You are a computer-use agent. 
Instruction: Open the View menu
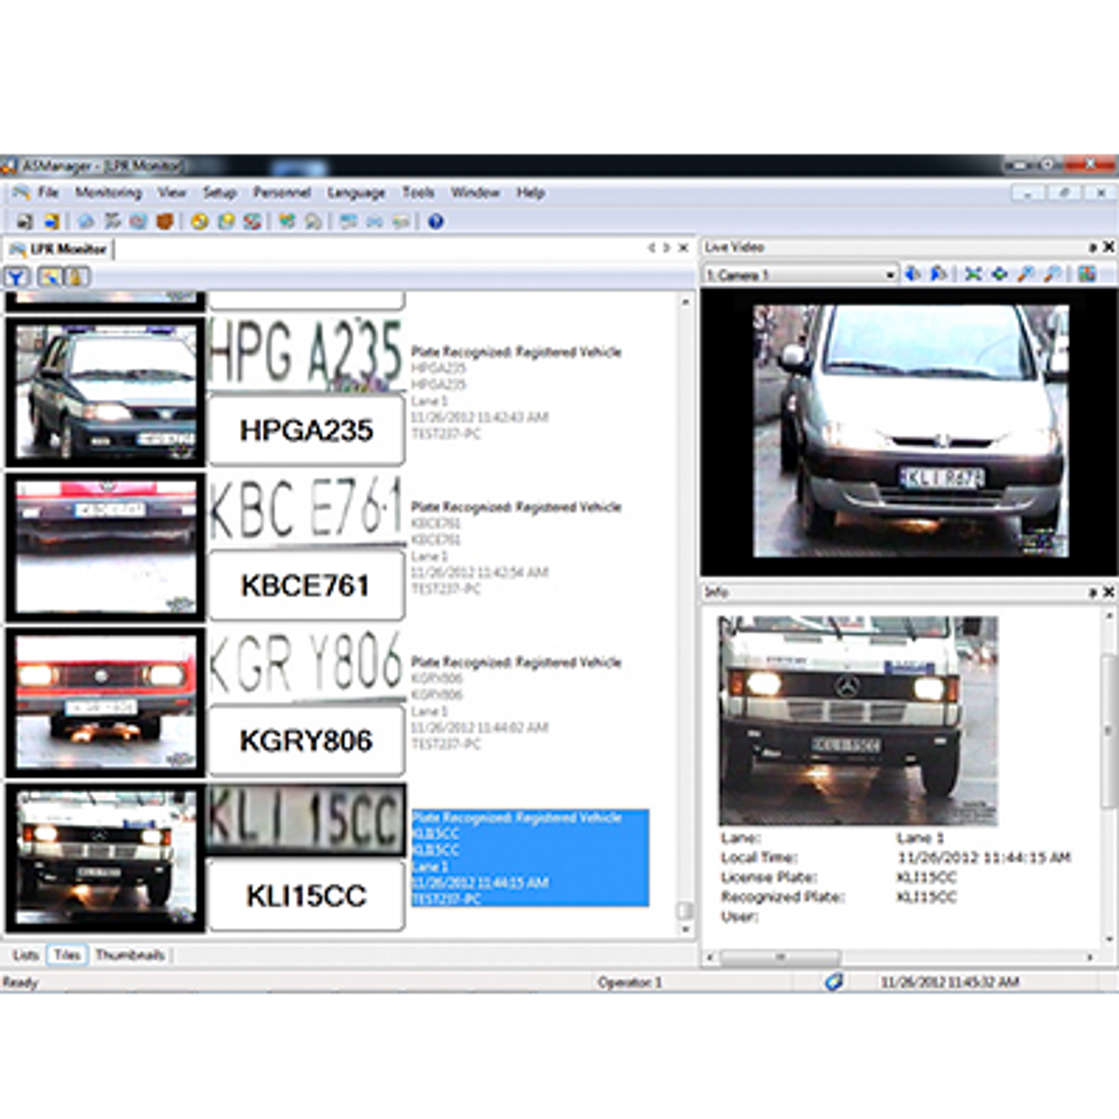171,192
